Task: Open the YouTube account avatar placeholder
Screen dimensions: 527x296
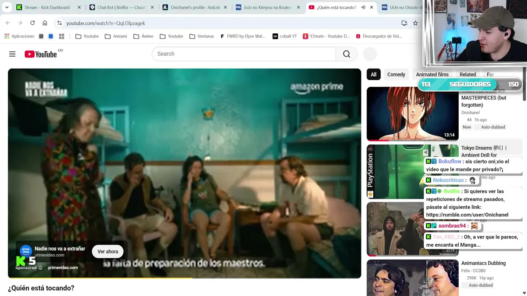Action: 370,54
